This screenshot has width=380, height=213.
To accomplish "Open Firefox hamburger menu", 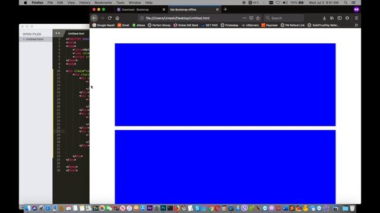I will 356,18.
